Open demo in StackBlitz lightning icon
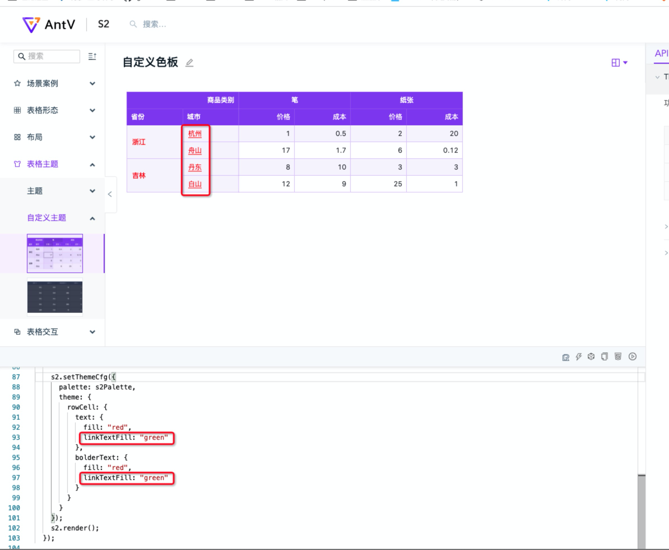 [x=579, y=357]
